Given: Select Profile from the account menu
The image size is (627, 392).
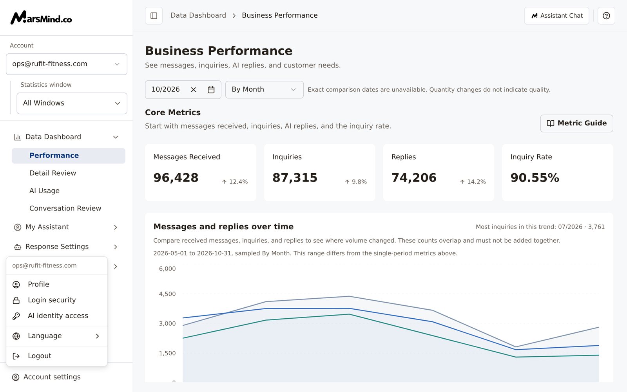Looking at the screenshot, I should tap(57, 285).
